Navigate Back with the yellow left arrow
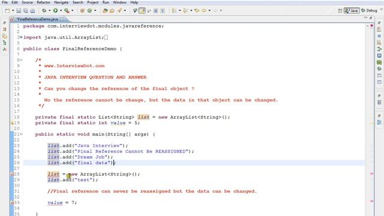 tap(204, 11)
